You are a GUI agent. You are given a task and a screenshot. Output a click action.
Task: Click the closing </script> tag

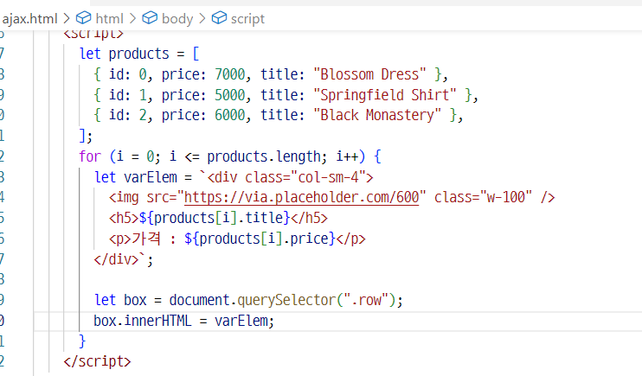97,361
